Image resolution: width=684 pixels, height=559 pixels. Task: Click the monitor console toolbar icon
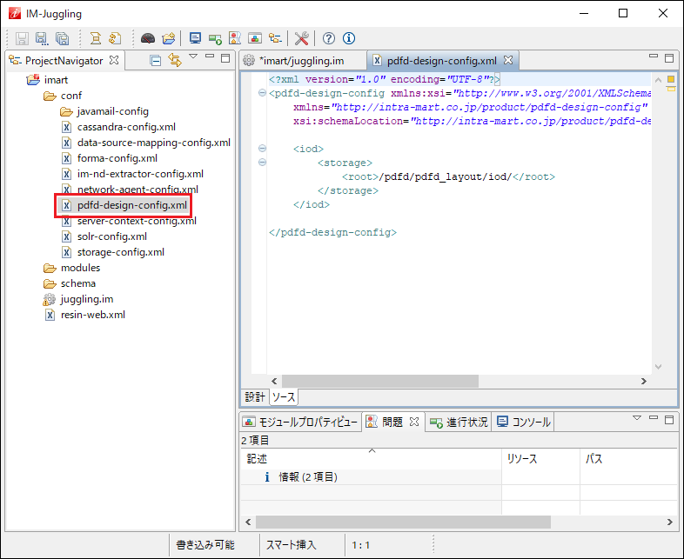point(195,38)
